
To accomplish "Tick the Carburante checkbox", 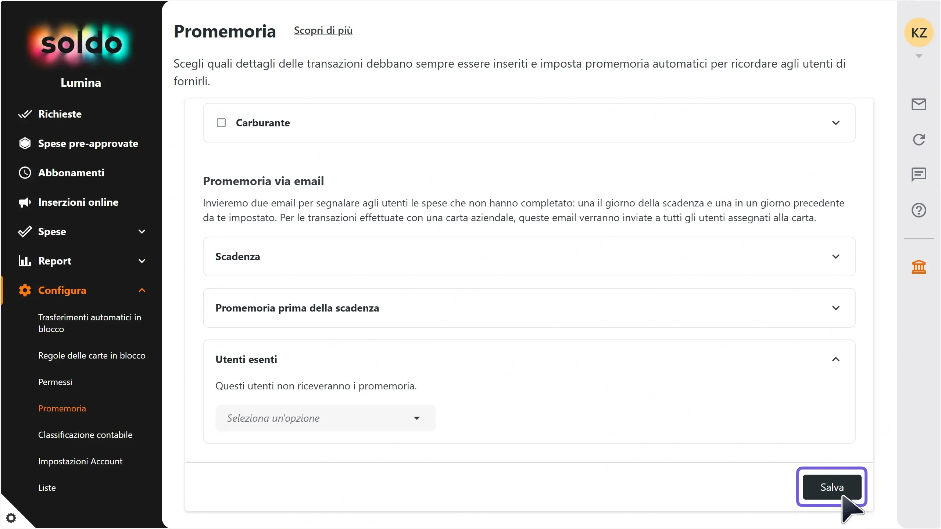I will [221, 123].
